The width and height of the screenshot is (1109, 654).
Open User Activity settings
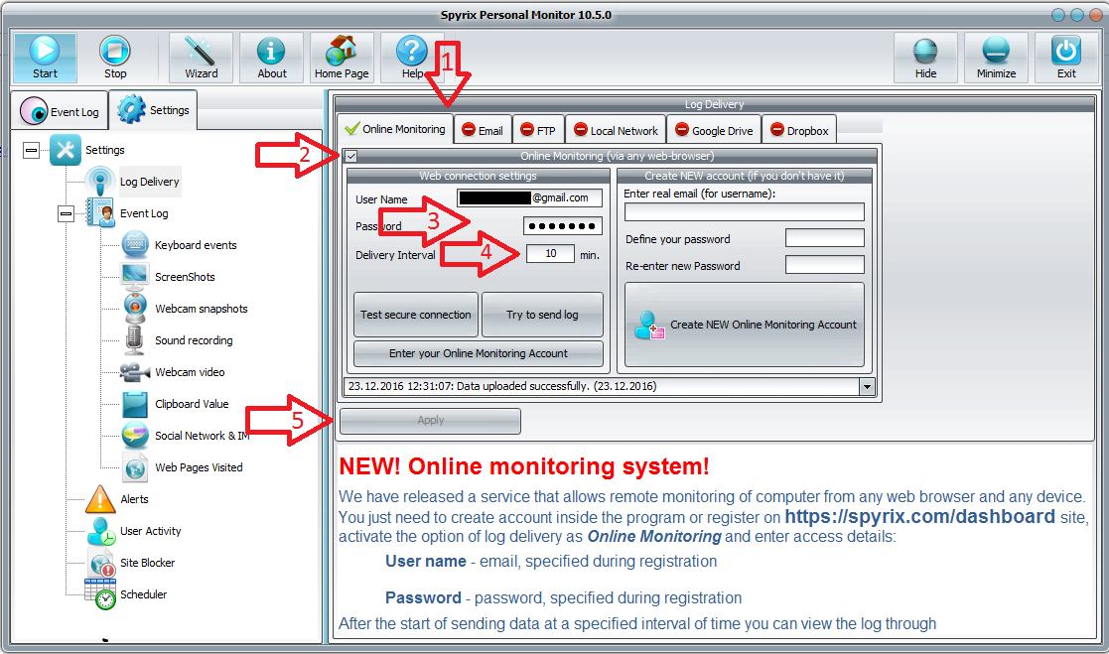pyautogui.click(x=150, y=531)
